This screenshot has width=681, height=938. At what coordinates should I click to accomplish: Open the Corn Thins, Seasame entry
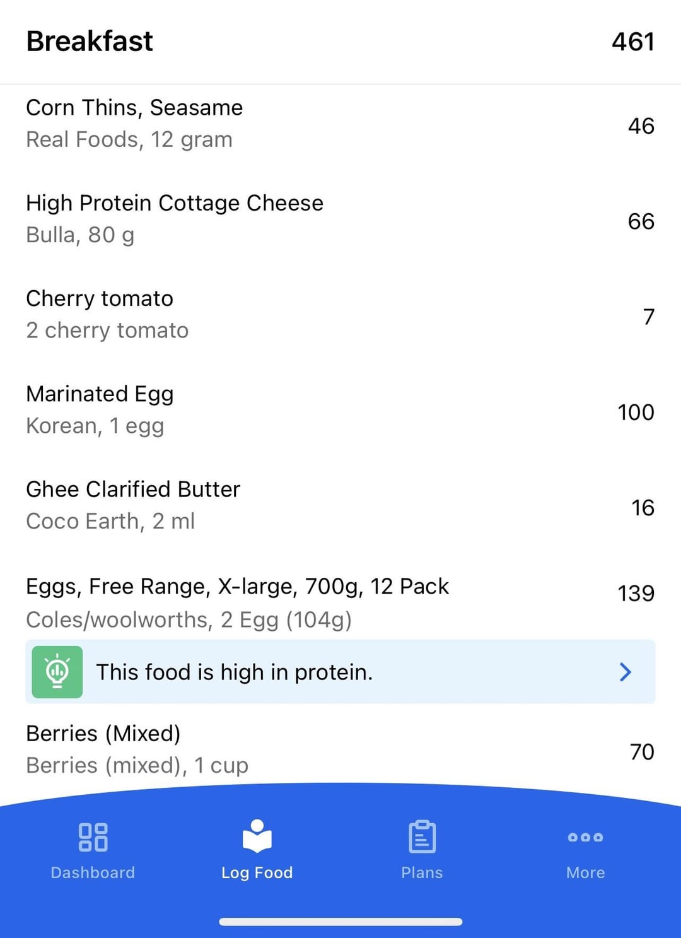tap(340, 124)
